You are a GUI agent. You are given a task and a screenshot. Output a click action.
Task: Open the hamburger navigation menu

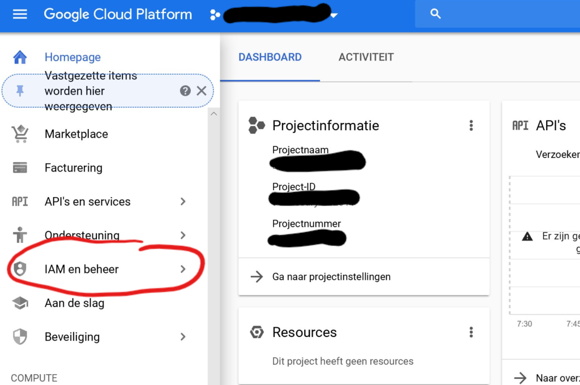pyautogui.click(x=20, y=14)
